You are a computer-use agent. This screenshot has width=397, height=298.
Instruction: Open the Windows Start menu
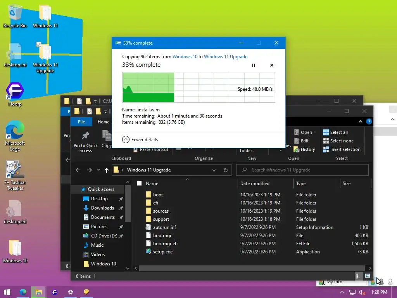[x=7, y=292]
